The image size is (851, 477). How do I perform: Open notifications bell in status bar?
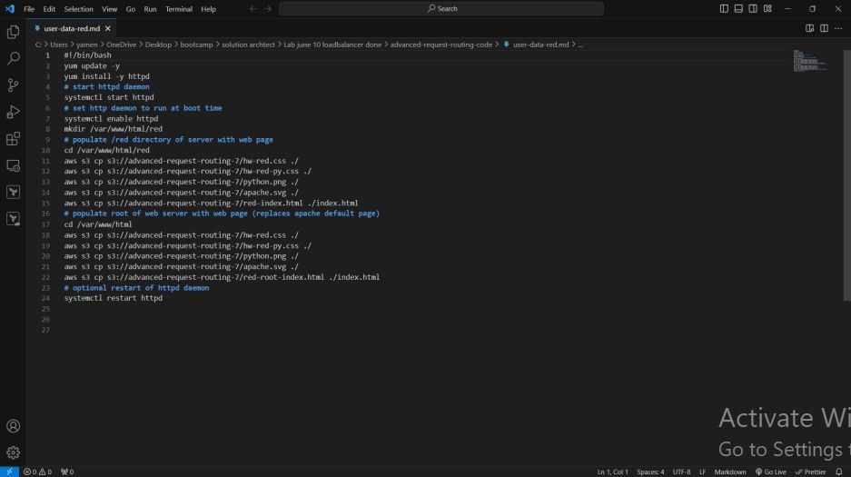(839, 472)
